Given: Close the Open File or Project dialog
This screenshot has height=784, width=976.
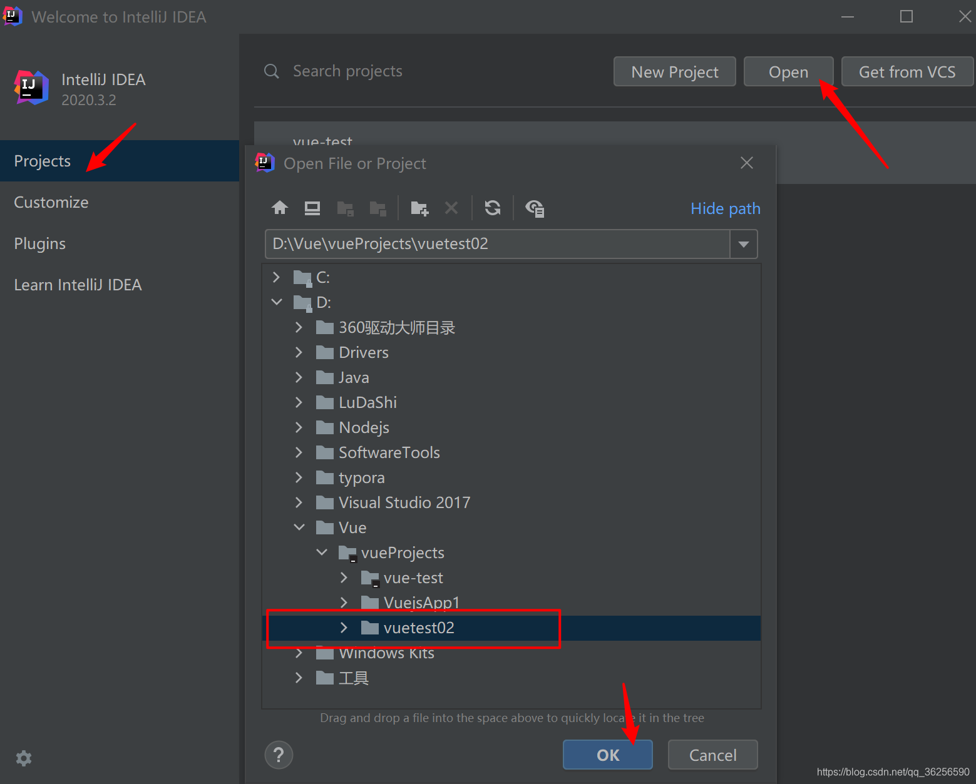Looking at the screenshot, I should click(747, 163).
